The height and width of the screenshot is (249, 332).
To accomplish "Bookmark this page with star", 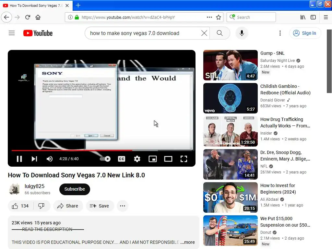I will coord(219,17).
